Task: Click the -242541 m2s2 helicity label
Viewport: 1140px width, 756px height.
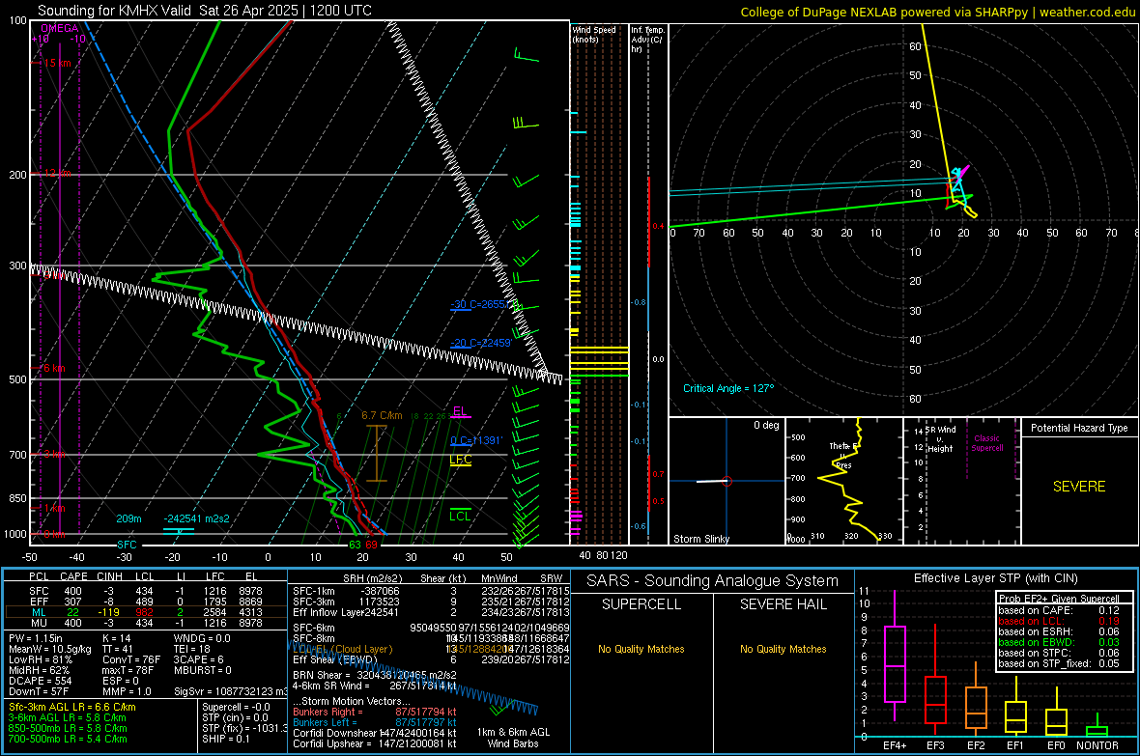Action: click(x=196, y=518)
